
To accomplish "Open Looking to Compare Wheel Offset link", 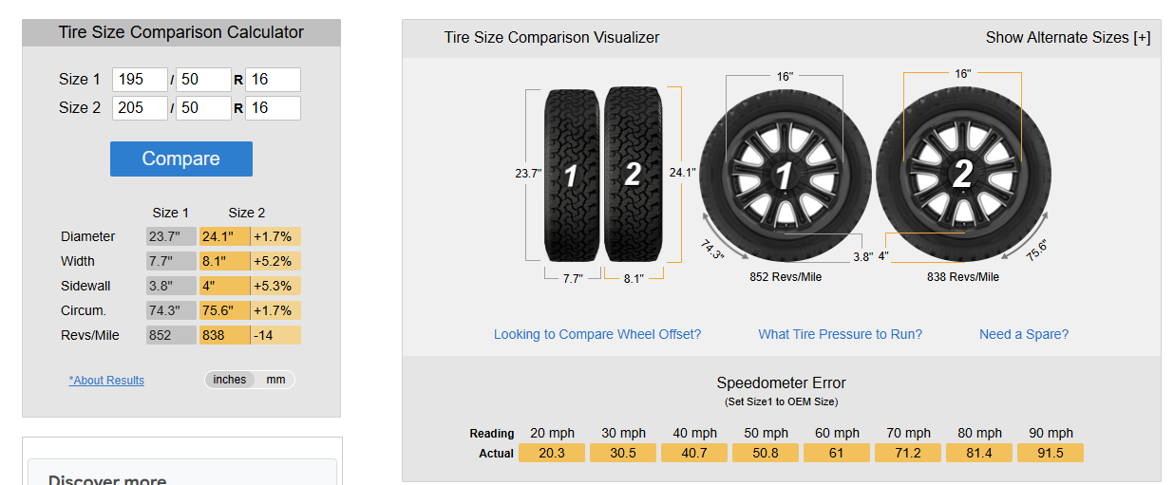I will (597, 334).
